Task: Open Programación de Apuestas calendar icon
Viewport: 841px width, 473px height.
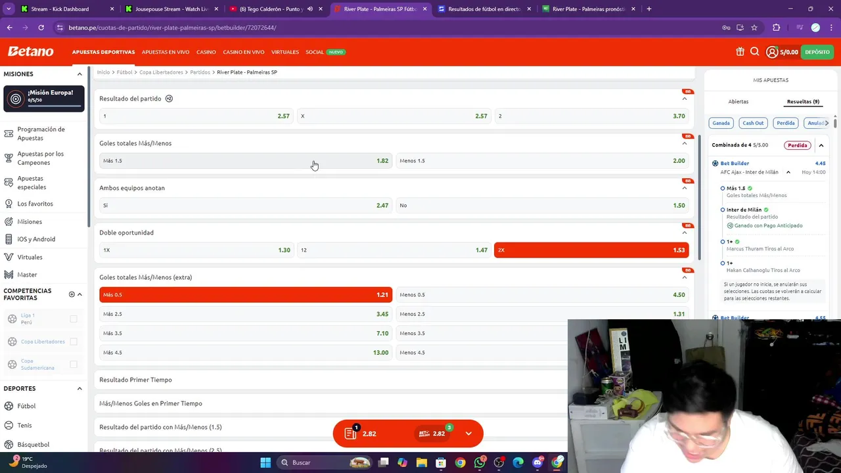Action: (9, 133)
